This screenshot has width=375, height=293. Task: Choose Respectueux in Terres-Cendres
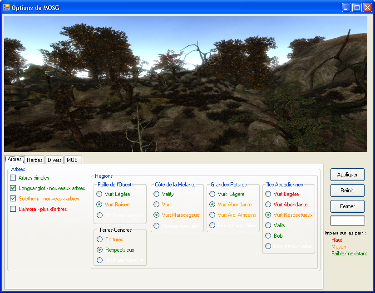(99, 250)
